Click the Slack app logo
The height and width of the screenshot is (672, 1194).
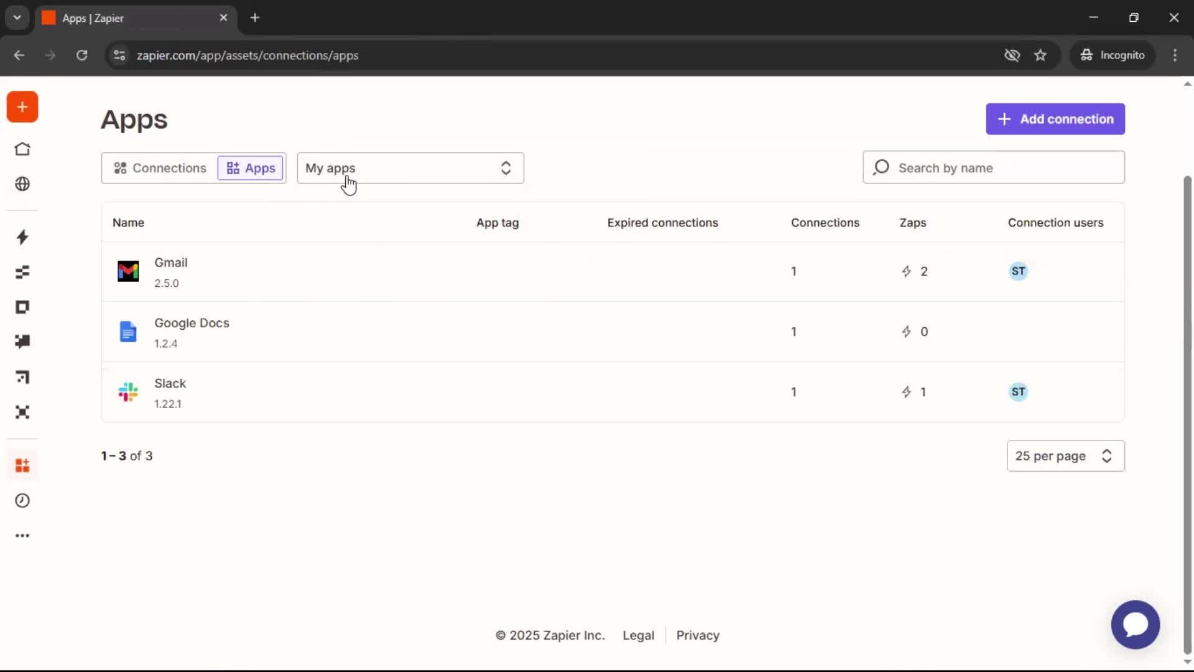128,392
